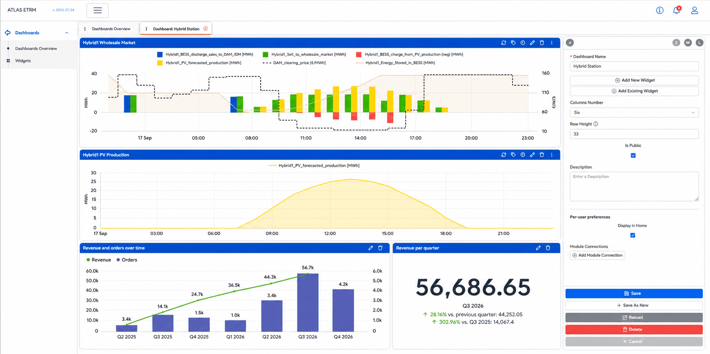Screen dimensions: 710x354
Task: Open more options for Hybrid1 Wholesale Market
Action: 552,43
